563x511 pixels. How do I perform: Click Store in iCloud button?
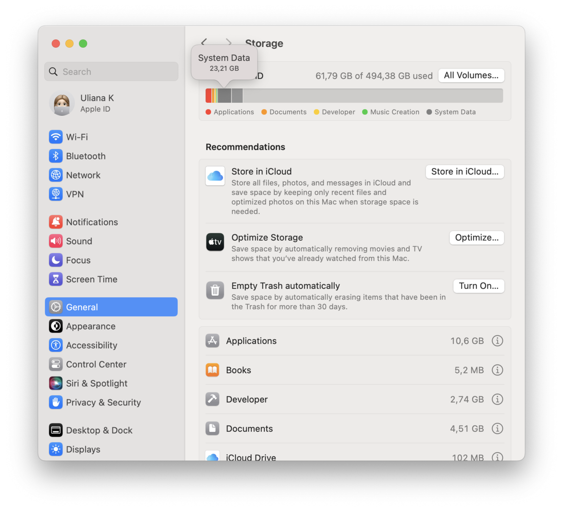tap(464, 171)
